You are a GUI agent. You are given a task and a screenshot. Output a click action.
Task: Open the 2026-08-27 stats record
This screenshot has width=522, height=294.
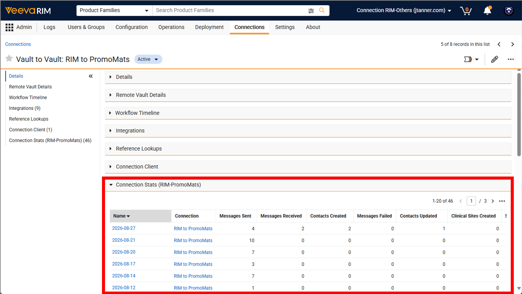(x=124, y=228)
